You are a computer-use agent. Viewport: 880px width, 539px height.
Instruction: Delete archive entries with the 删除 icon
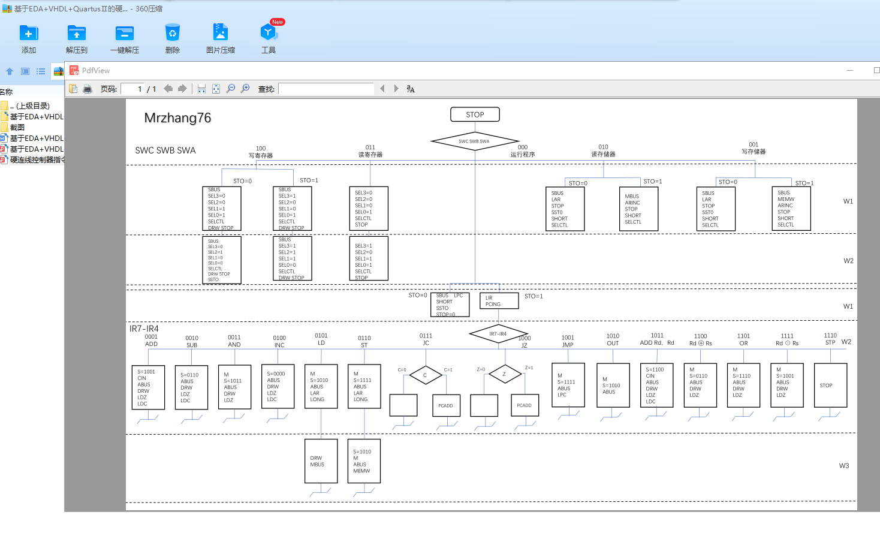pos(172,36)
